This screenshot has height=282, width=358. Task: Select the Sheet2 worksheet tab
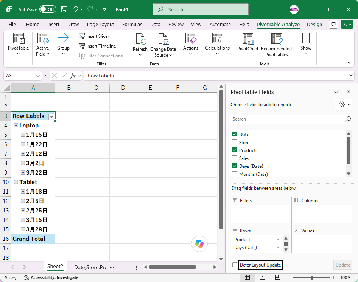55,266
